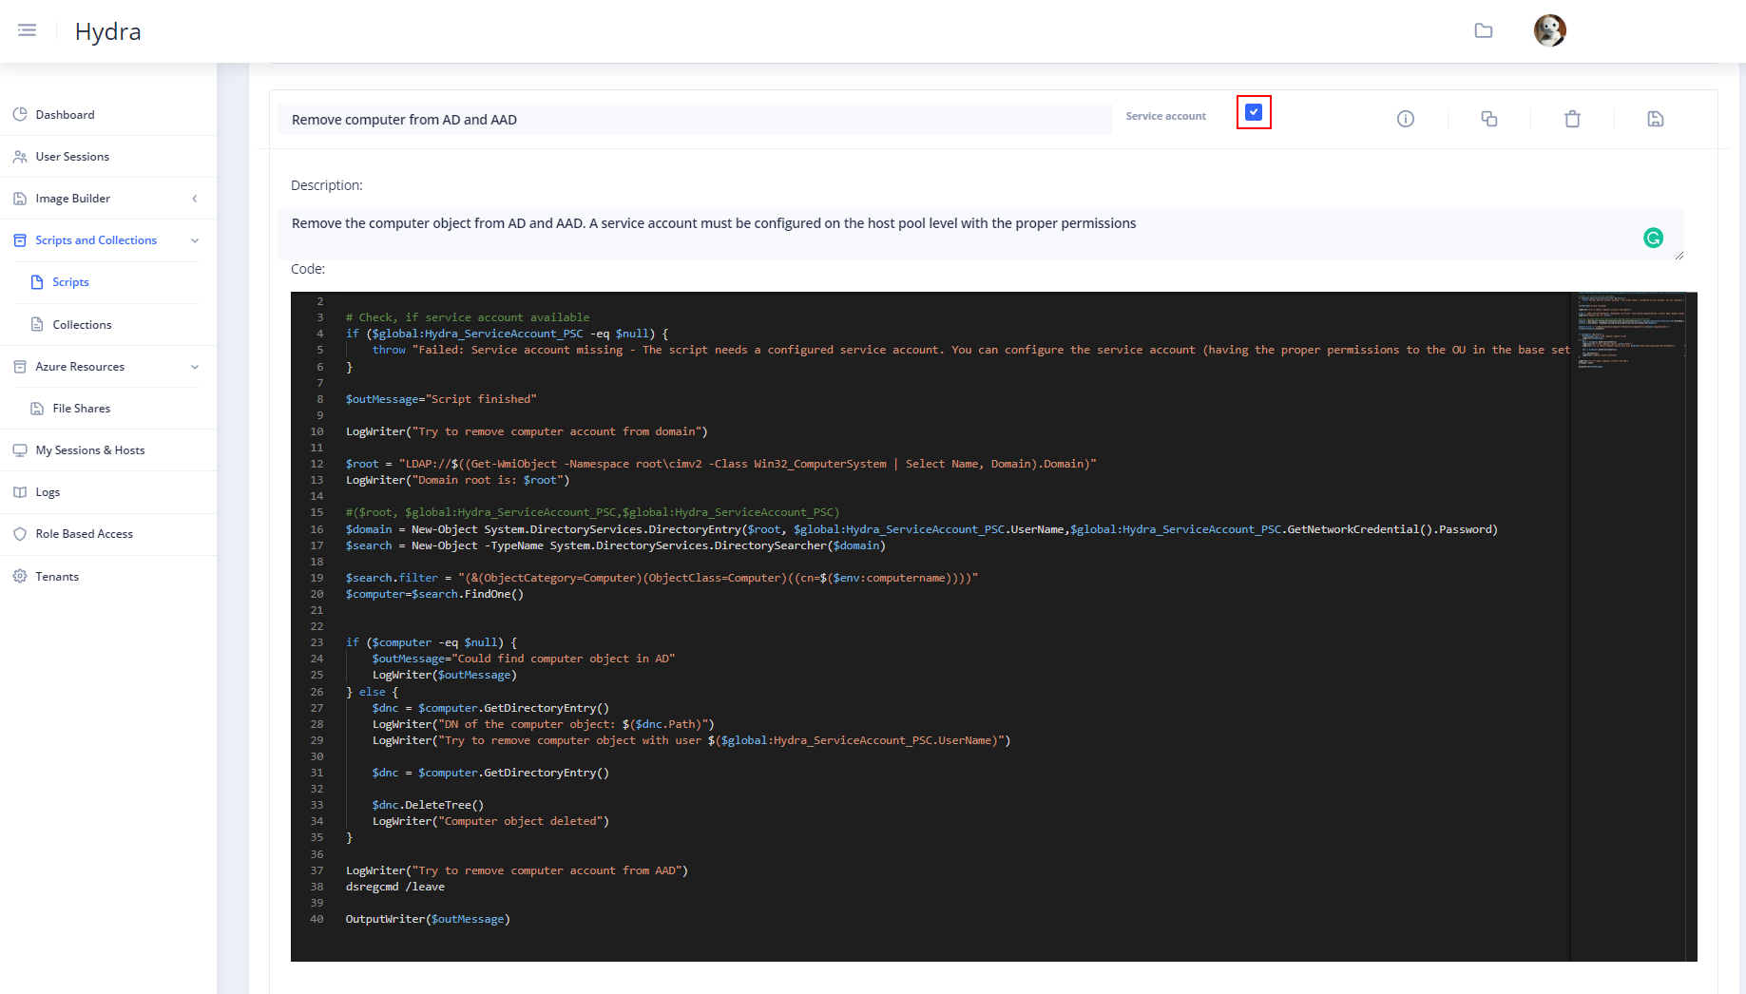The image size is (1746, 994).
Task: Click the green Grammarly icon in description
Action: point(1654,238)
